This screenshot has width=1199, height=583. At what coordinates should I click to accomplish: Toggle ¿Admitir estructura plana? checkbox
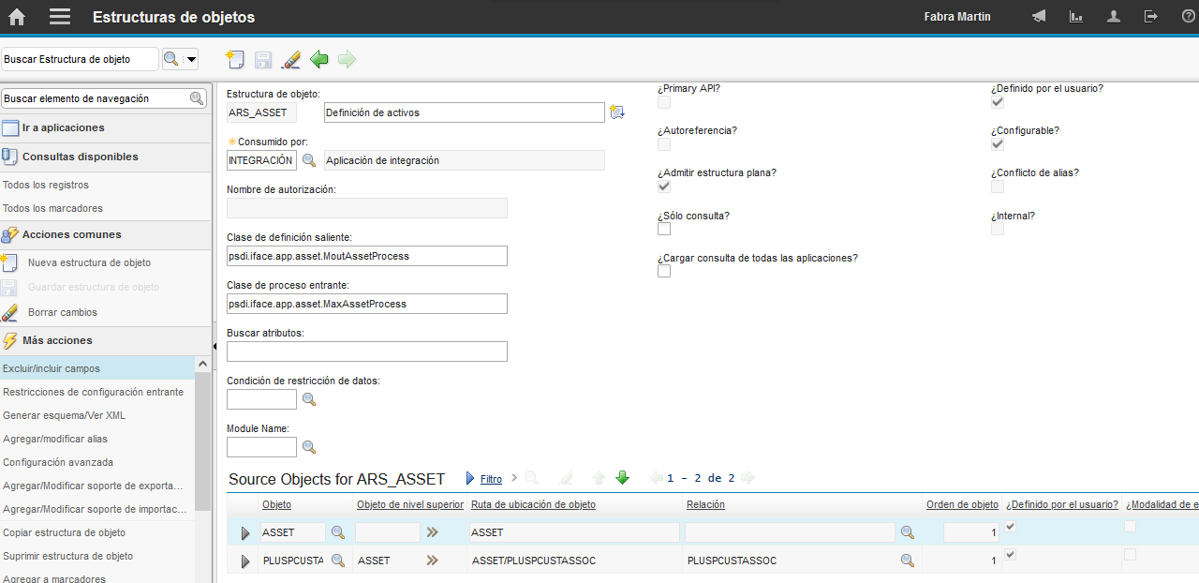point(664,187)
